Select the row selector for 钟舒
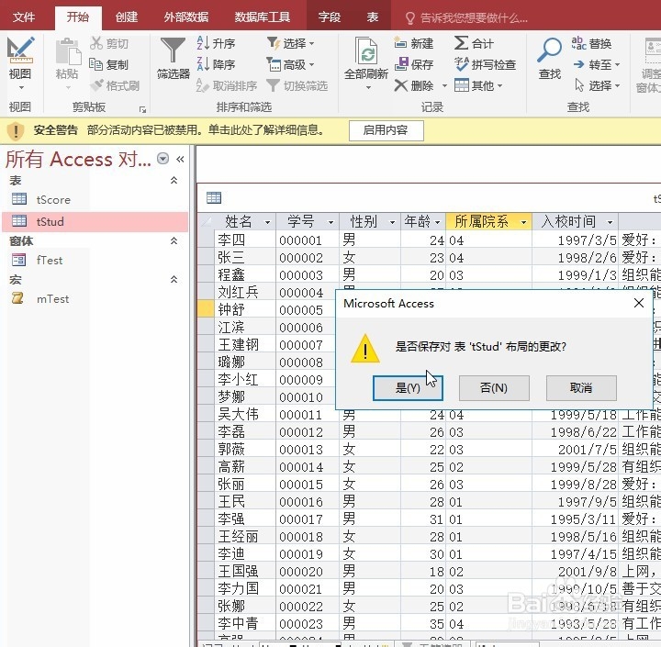 tap(206, 309)
